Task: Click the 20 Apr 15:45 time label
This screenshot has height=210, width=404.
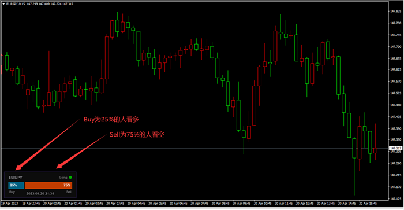Action: tap(368, 204)
